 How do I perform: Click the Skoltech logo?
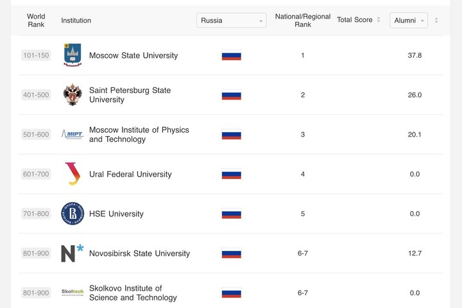click(x=73, y=293)
